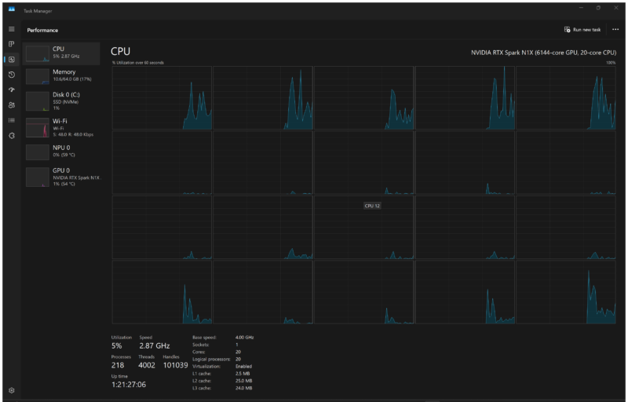Open Task Manager settings gear
This screenshot has width=628, height=402.
12,390
